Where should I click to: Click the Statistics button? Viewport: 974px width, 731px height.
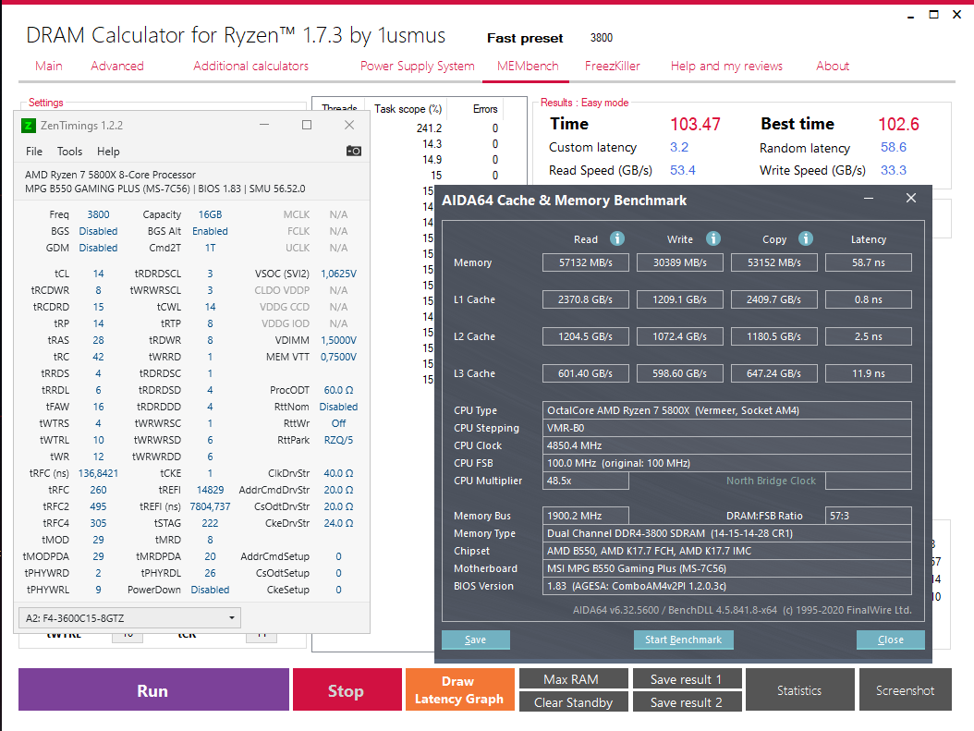point(799,690)
